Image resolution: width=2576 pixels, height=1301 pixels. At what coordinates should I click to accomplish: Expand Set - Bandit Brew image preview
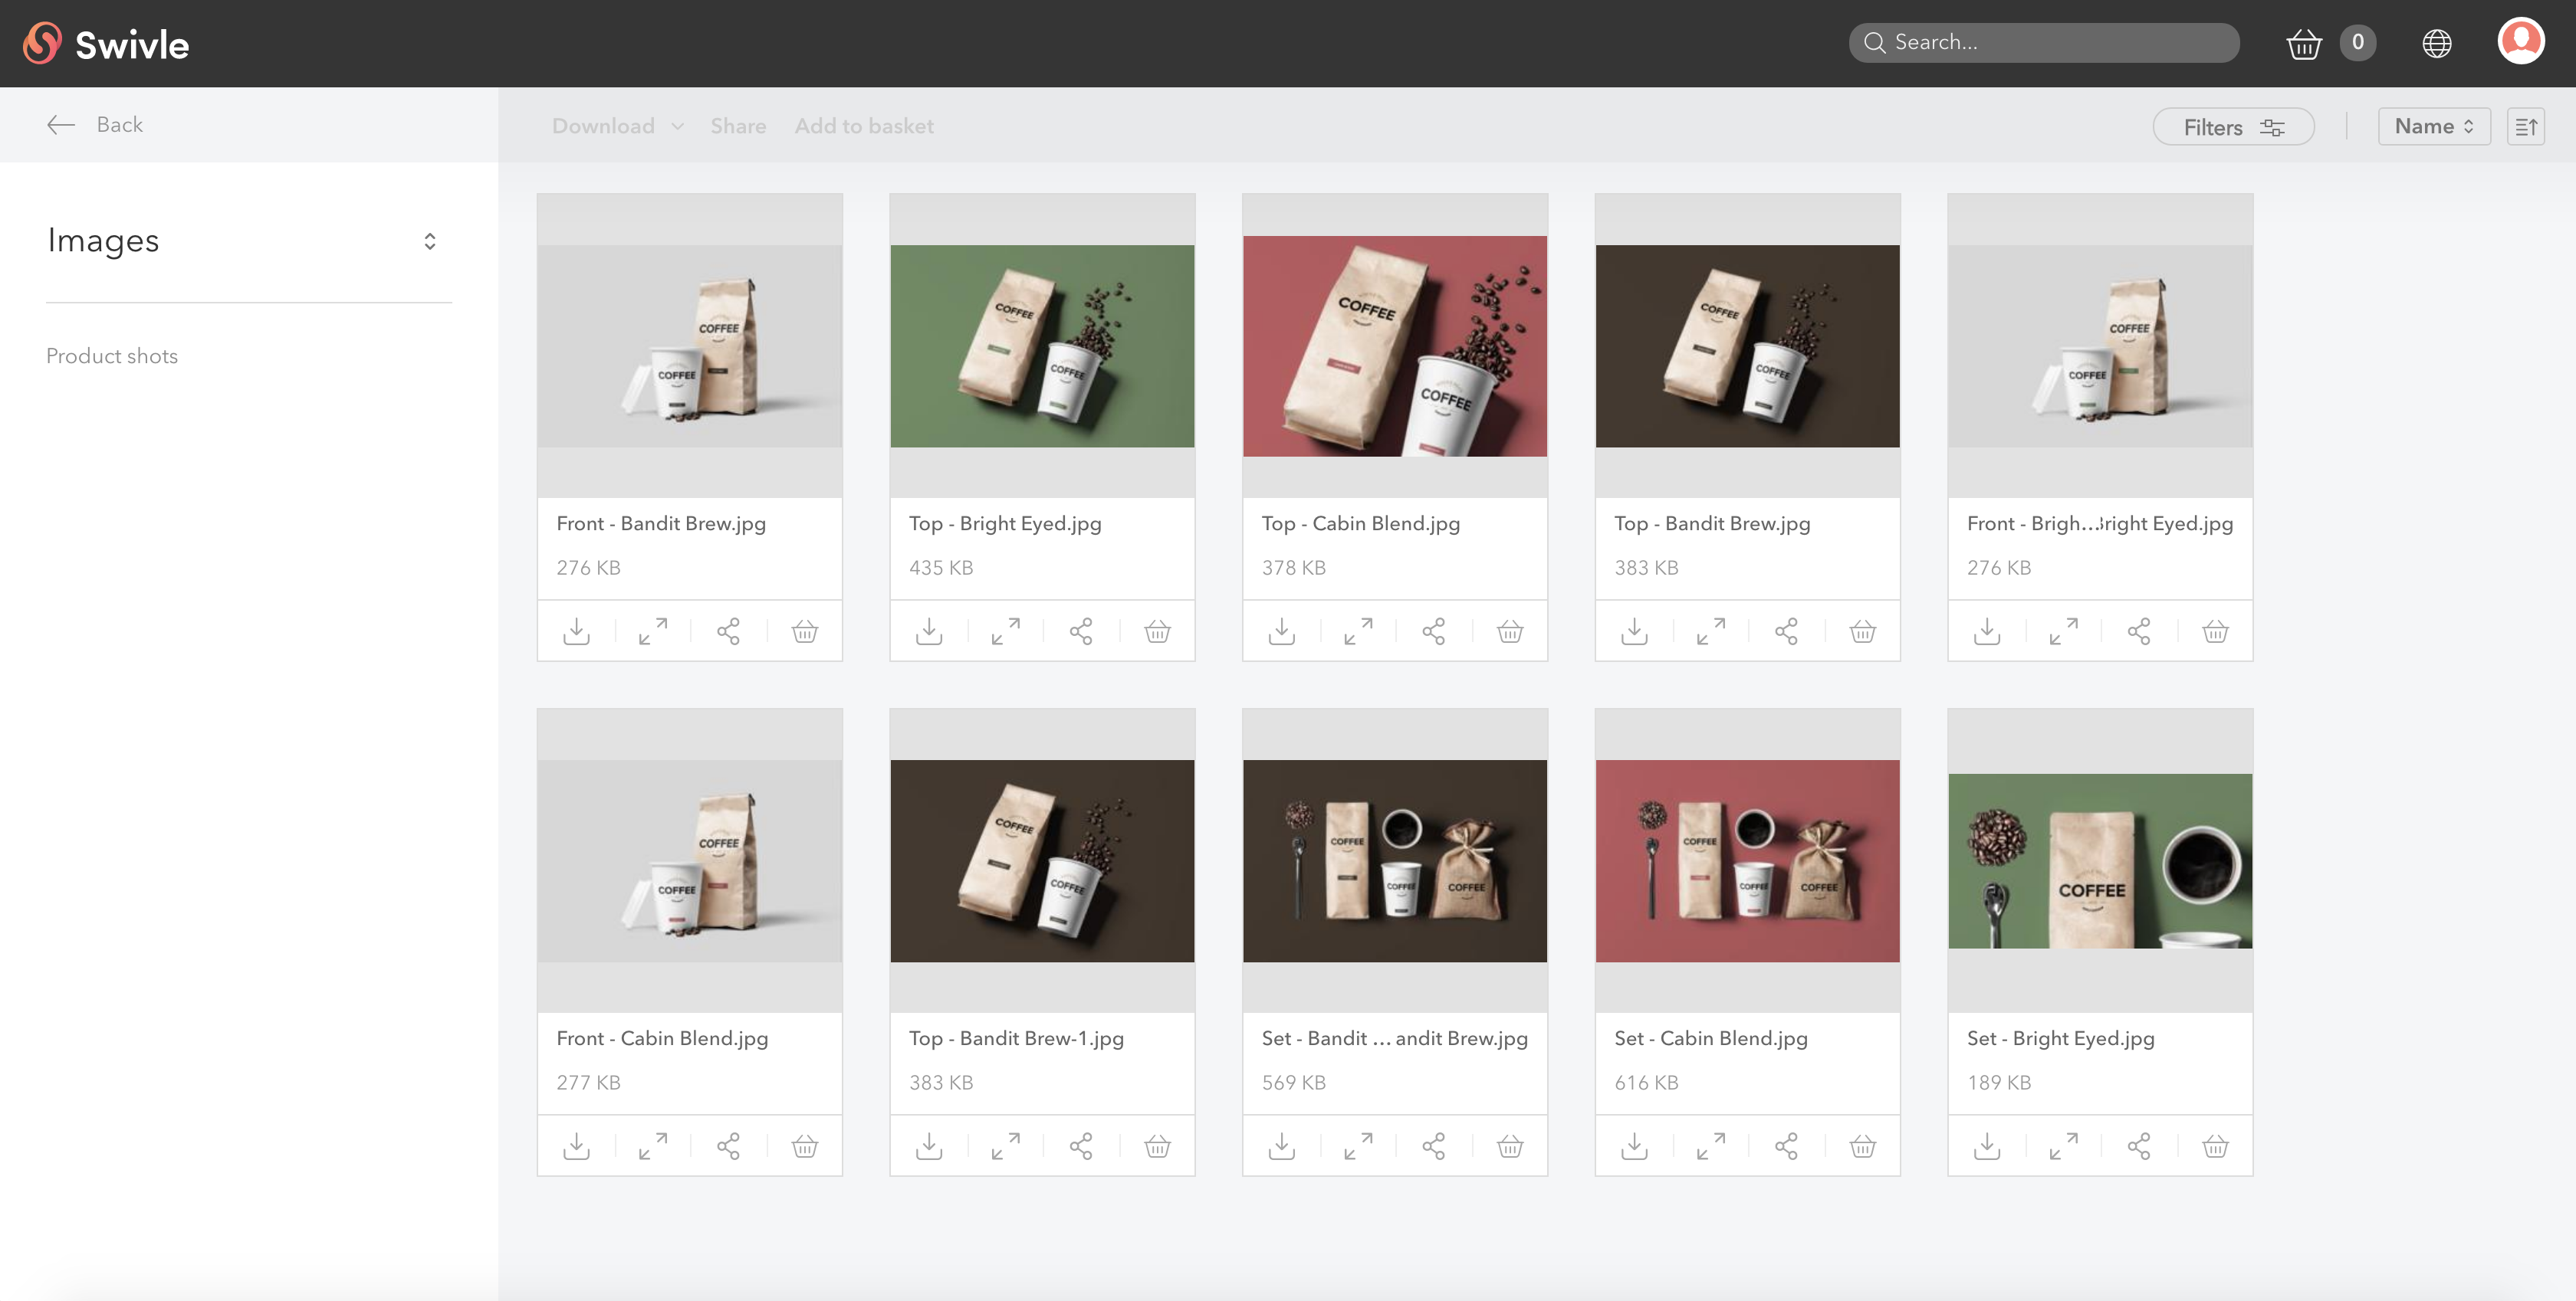click(1358, 1145)
